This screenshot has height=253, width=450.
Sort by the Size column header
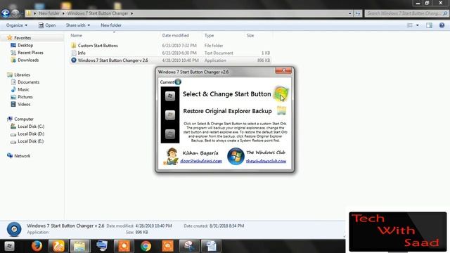pyautogui.click(x=250, y=36)
